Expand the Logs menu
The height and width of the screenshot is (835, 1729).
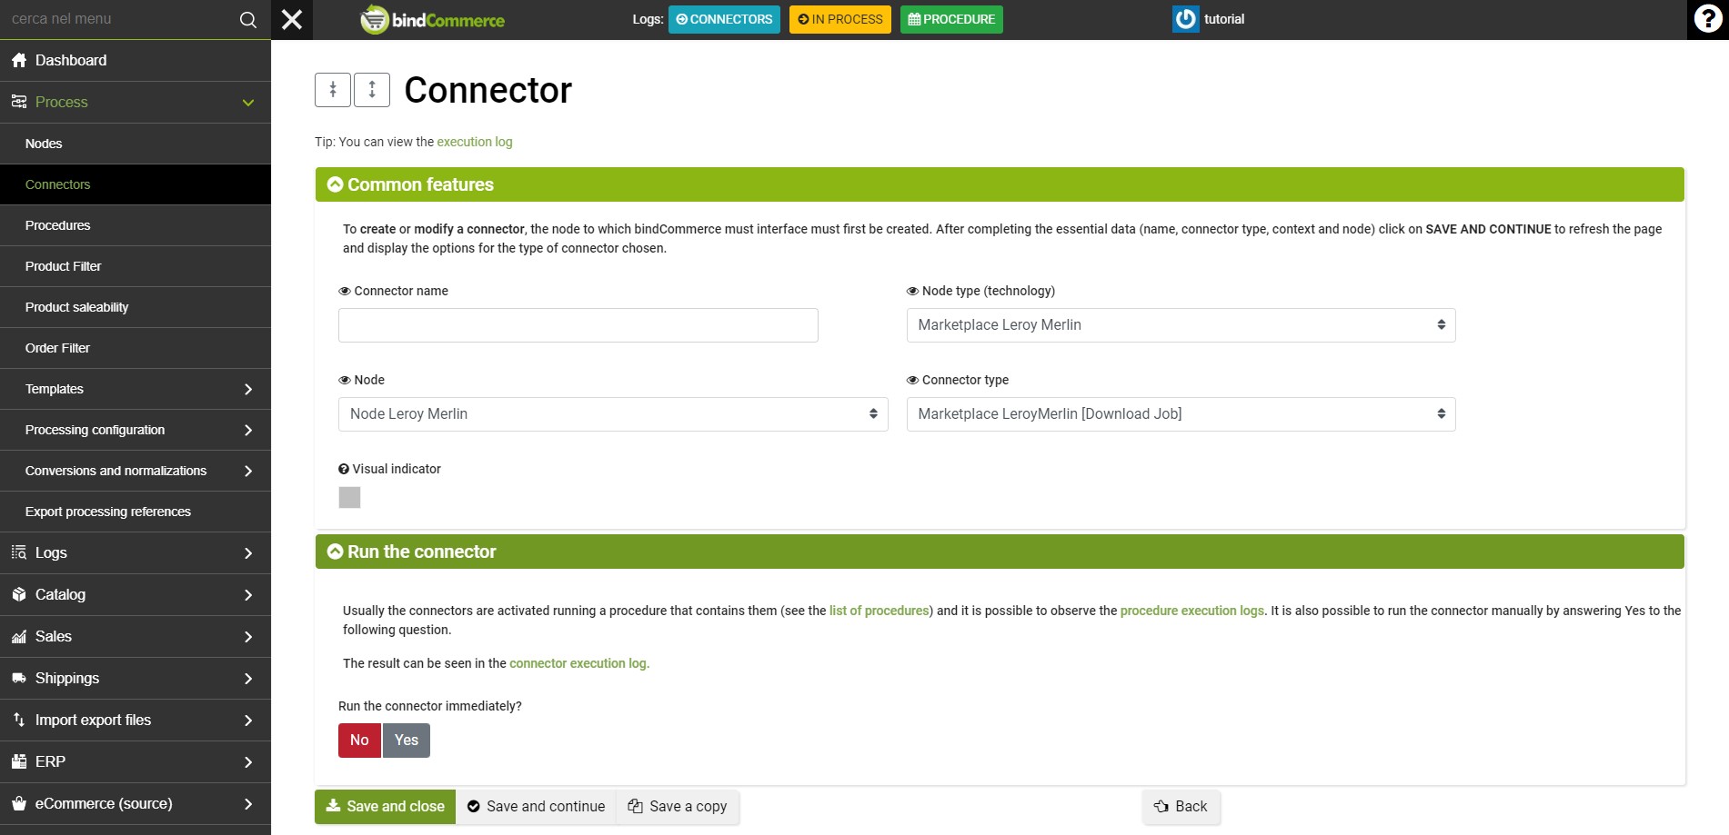[x=248, y=552]
